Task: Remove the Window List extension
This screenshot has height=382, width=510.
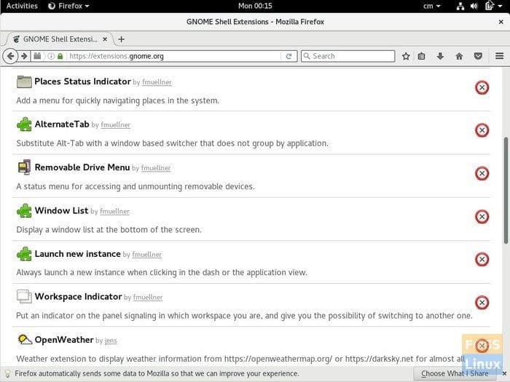Action: [482, 216]
